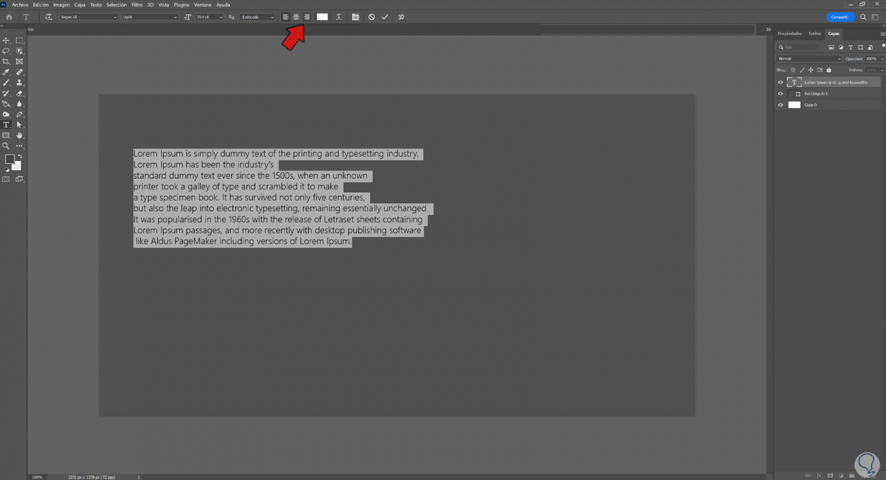
Task: Cancel current text edits
Action: coord(372,17)
